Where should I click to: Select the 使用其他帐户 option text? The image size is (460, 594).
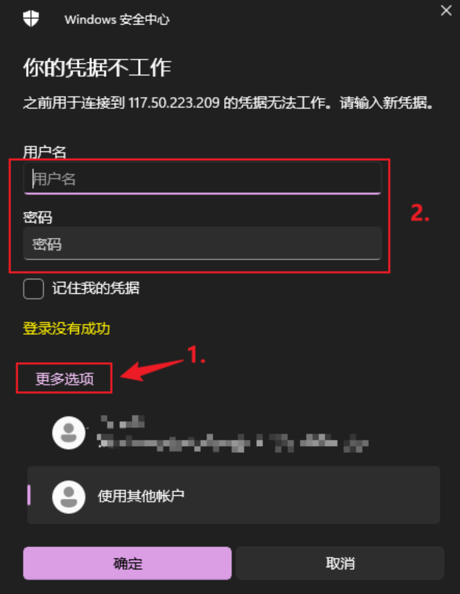(x=141, y=495)
